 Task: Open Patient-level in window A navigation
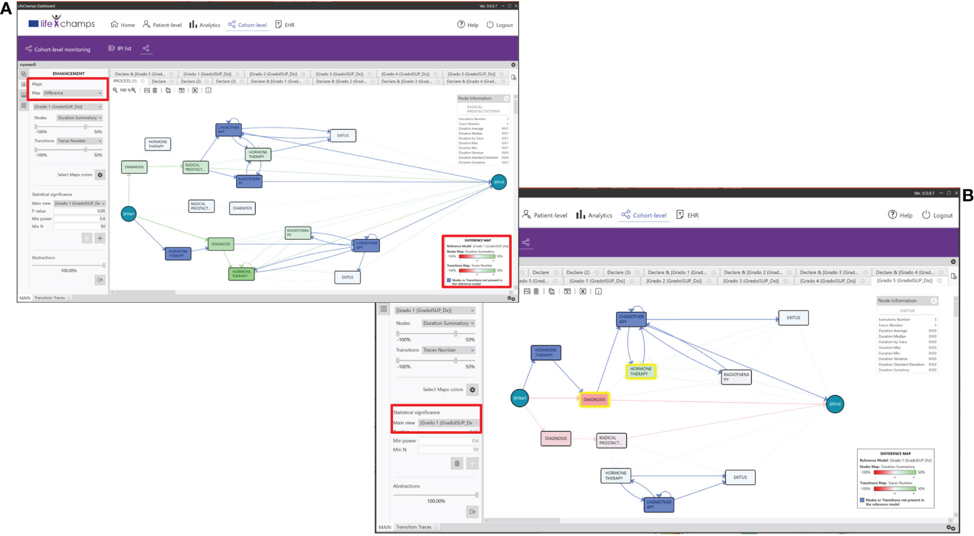click(162, 25)
